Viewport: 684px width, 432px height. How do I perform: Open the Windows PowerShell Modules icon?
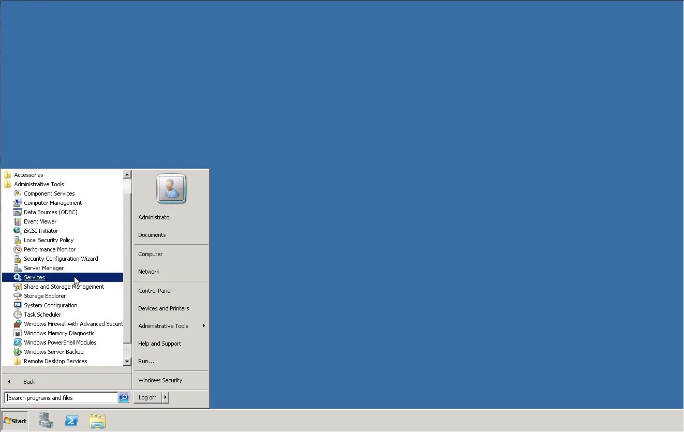pos(18,342)
